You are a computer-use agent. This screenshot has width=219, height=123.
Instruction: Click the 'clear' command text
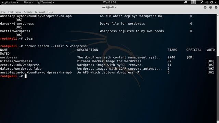pyautogui.click(x=29, y=39)
